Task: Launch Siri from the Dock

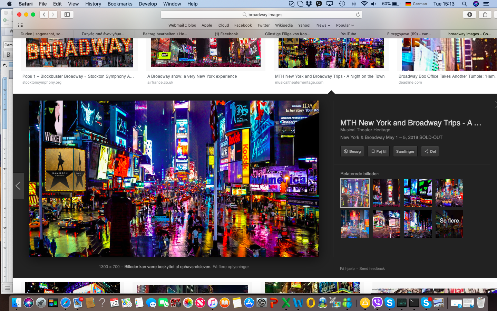Action: click(29, 303)
